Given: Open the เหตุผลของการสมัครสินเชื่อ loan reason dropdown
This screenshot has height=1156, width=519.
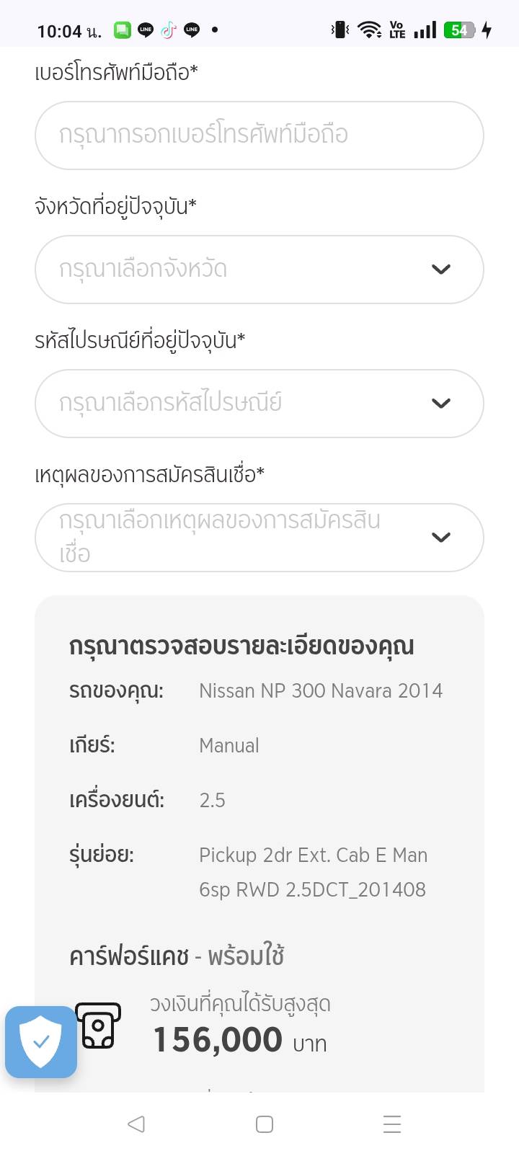Looking at the screenshot, I should [x=259, y=538].
